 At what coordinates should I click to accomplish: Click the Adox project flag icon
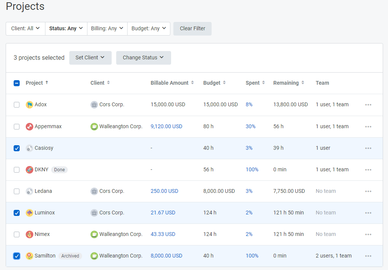30,105
